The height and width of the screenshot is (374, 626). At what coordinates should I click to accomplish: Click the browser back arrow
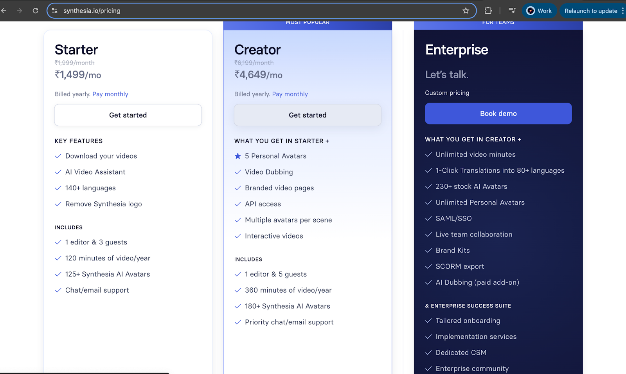pos(4,11)
